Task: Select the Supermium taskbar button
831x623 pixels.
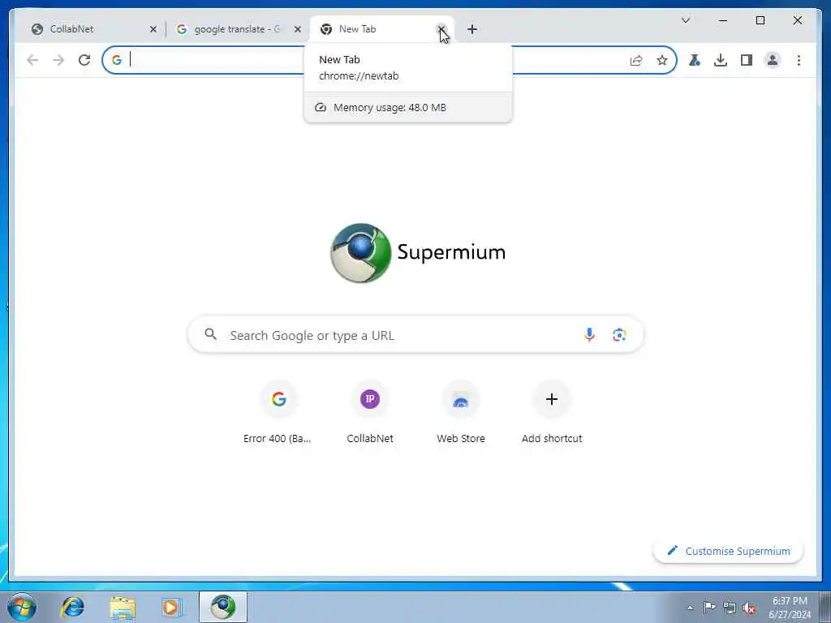Action: tap(223, 607)
